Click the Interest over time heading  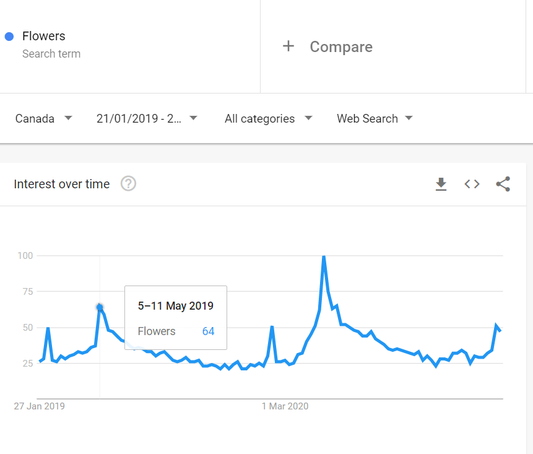pos(62,184)
